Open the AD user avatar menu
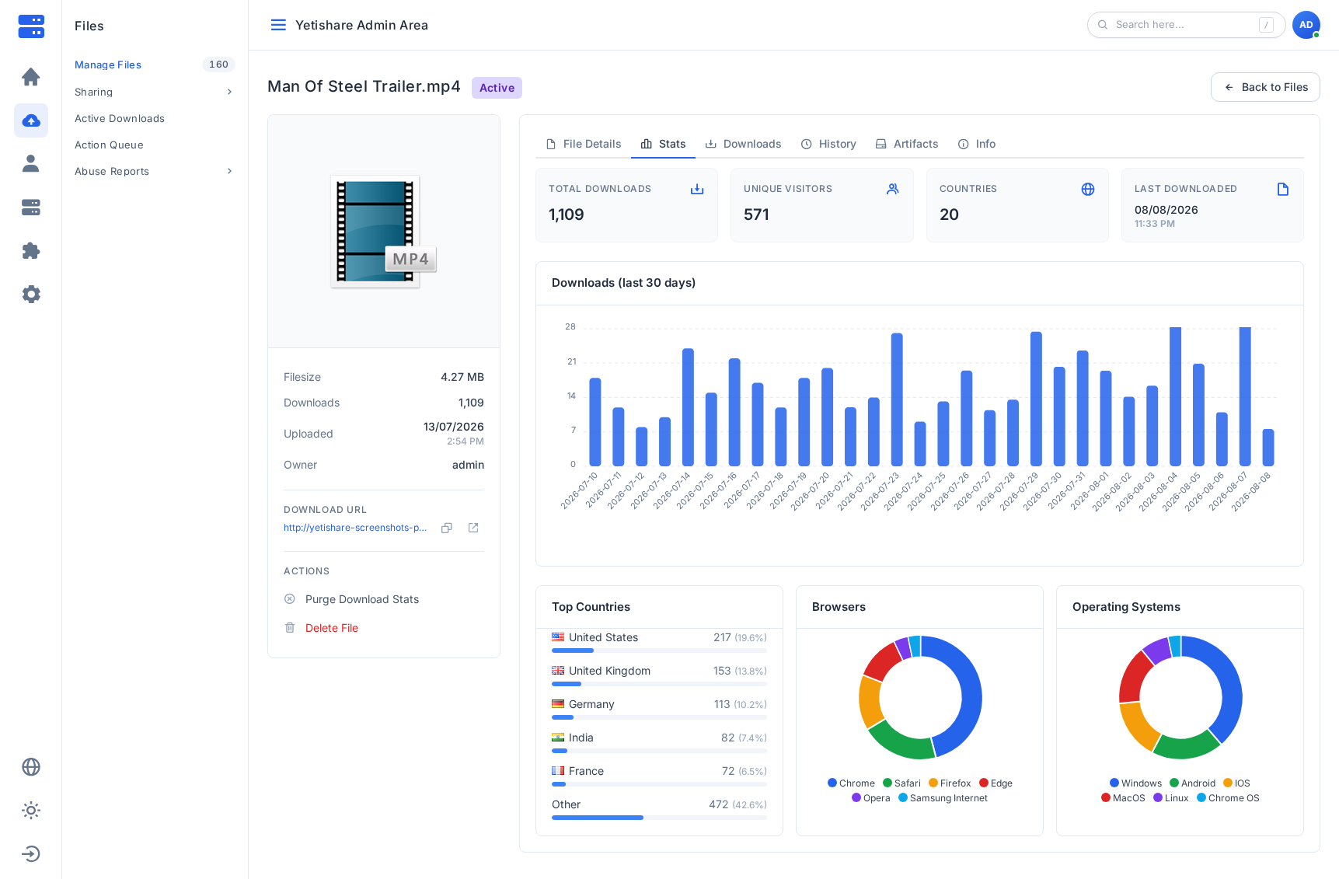Viewport: 1339px width, 879px height. [1306, 25]
